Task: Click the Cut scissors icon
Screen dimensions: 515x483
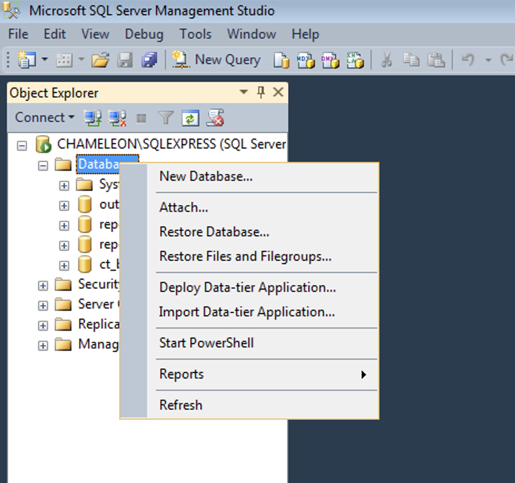Action: point(387,60)
